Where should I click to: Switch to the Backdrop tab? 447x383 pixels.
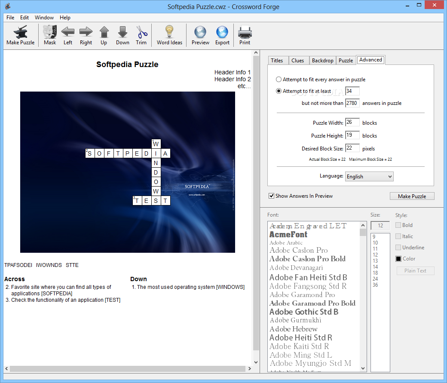coord(322,61)
